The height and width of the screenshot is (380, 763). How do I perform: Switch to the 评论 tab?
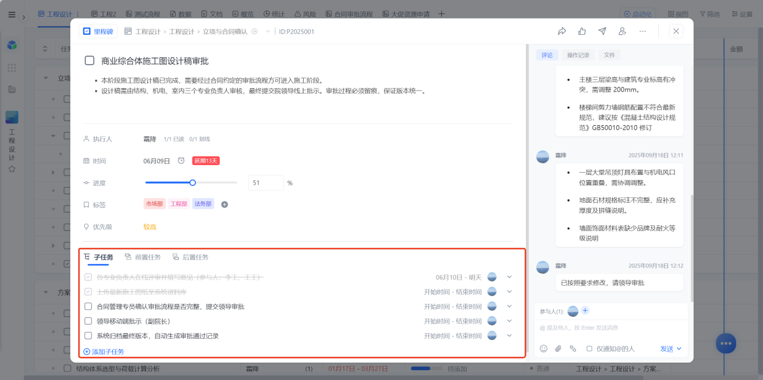pyautogui.click(x=547, y=55)
